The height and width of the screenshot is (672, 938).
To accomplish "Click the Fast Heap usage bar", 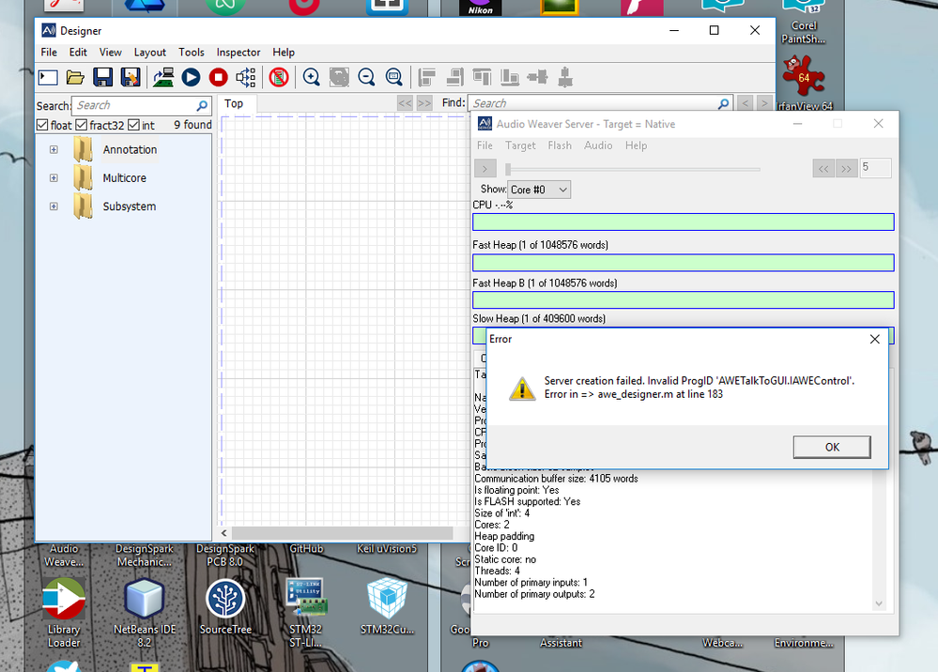I will pyautogui.click(x=684, y=263).
